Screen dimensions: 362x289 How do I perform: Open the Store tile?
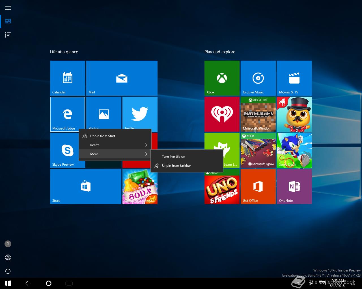pos(86,187)
